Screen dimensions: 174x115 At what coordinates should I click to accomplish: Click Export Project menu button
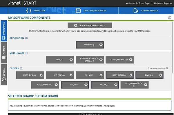[x=146, y=10]
